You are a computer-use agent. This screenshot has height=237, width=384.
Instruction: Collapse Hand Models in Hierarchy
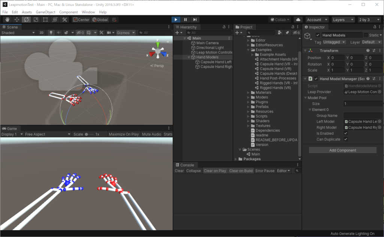coord(189,57)
